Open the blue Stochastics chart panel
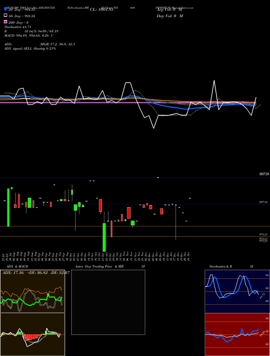270x356 pixels. click(x=237, y=291)
